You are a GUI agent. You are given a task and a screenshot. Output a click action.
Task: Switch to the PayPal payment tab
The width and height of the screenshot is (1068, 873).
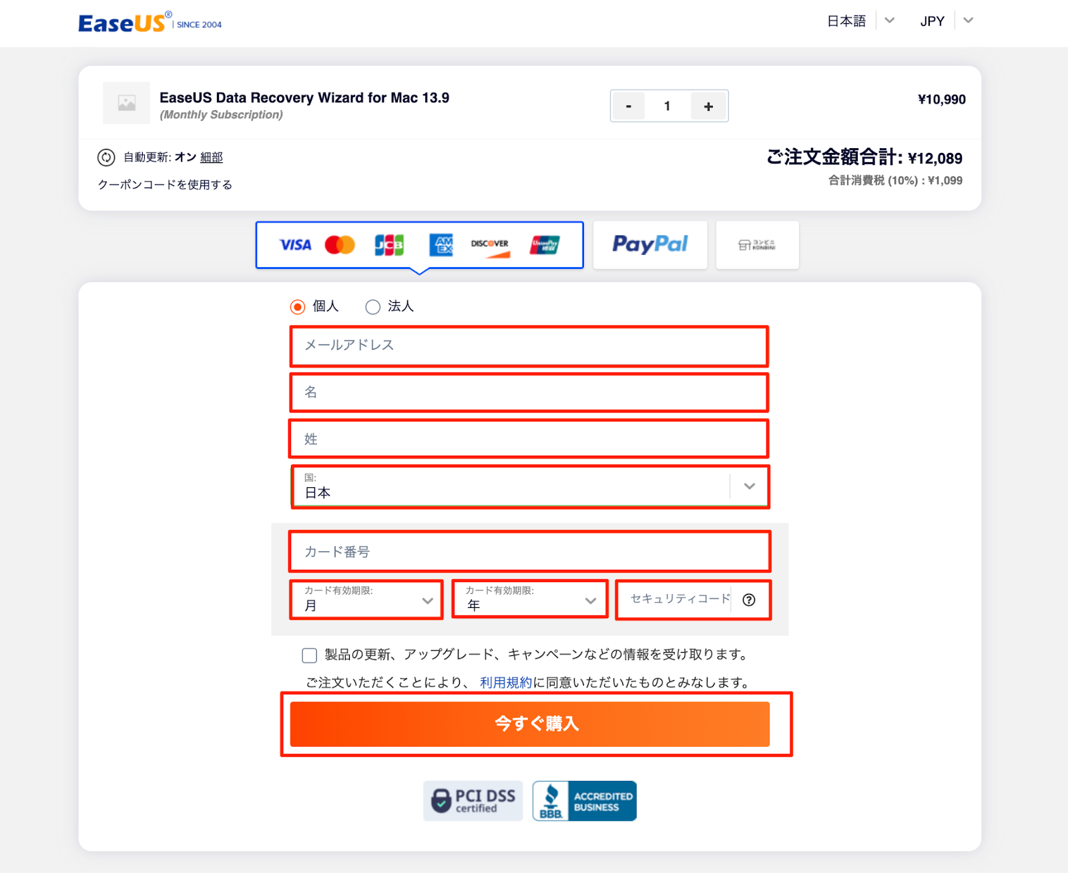pyautogui.click(x=650, y=245)
